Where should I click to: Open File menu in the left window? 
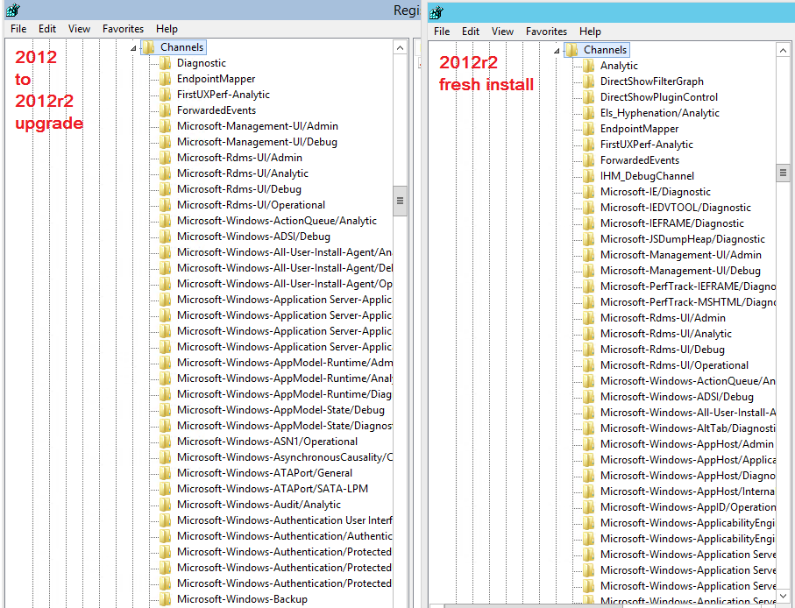tap(18, 29)
